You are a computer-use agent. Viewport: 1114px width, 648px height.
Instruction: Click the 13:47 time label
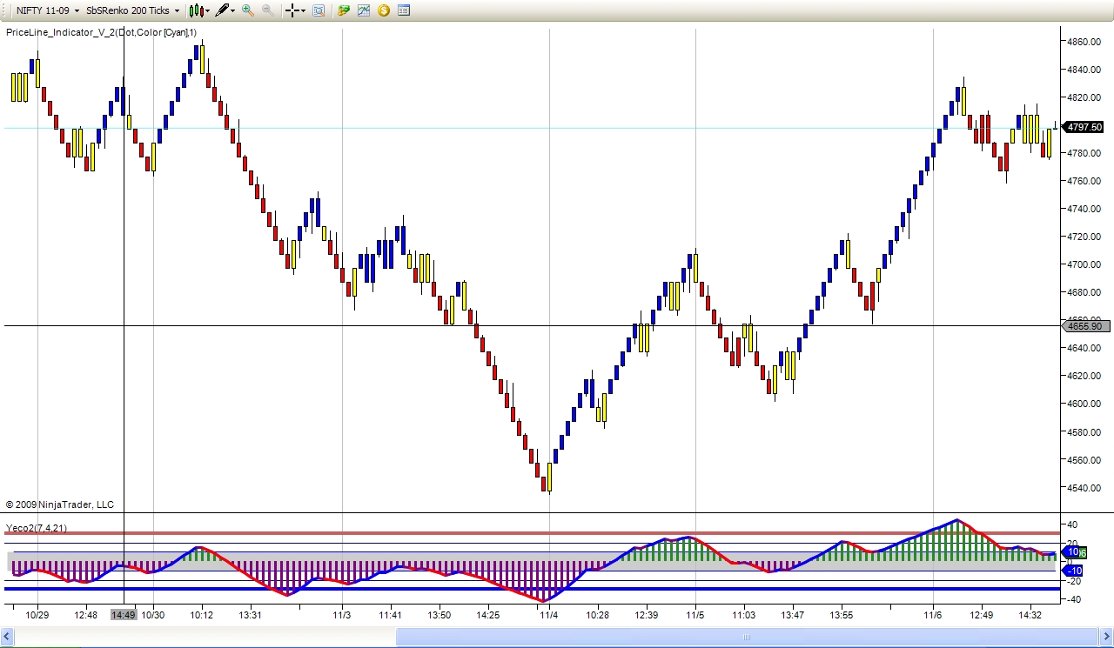coord(792,615)
